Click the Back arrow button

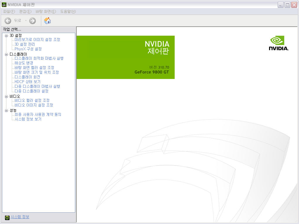(x=8, y=21)
